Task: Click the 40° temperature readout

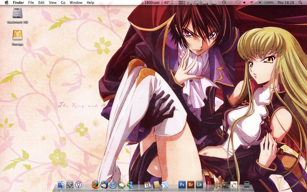Action: [x=166, y=2]
